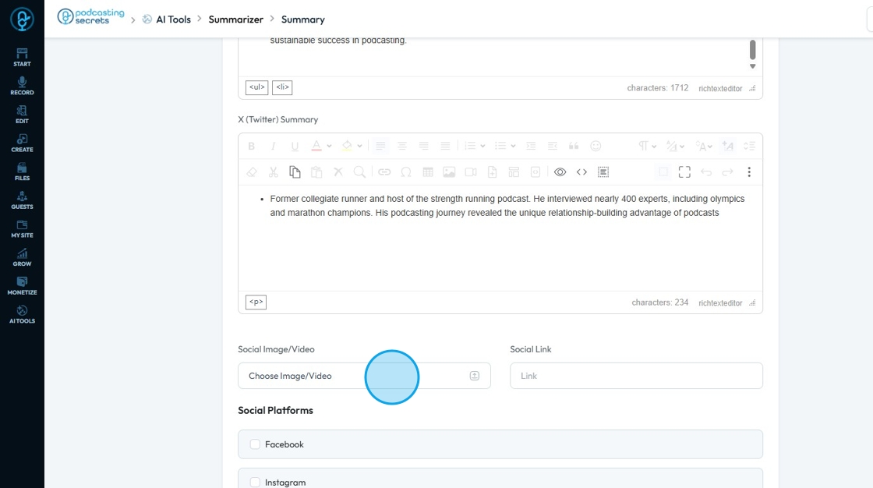Open the numbered list style dropdown

[483, 146]
